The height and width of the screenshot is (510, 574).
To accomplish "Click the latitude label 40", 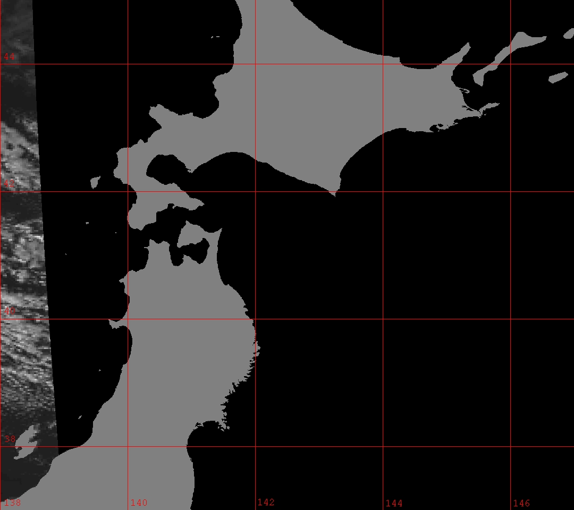I will (10, 311).
